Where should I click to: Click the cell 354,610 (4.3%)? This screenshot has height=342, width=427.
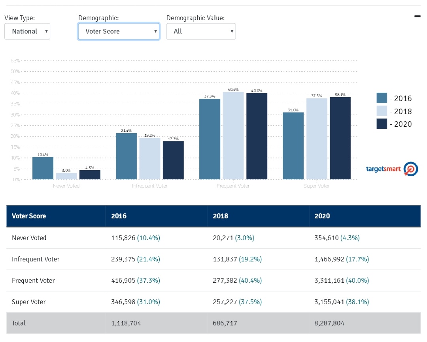(337, 238)
